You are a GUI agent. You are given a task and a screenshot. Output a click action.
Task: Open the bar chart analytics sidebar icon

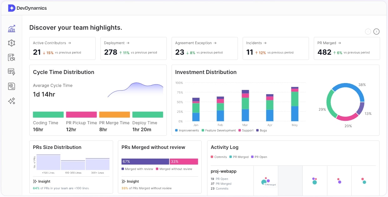point(12,29)
